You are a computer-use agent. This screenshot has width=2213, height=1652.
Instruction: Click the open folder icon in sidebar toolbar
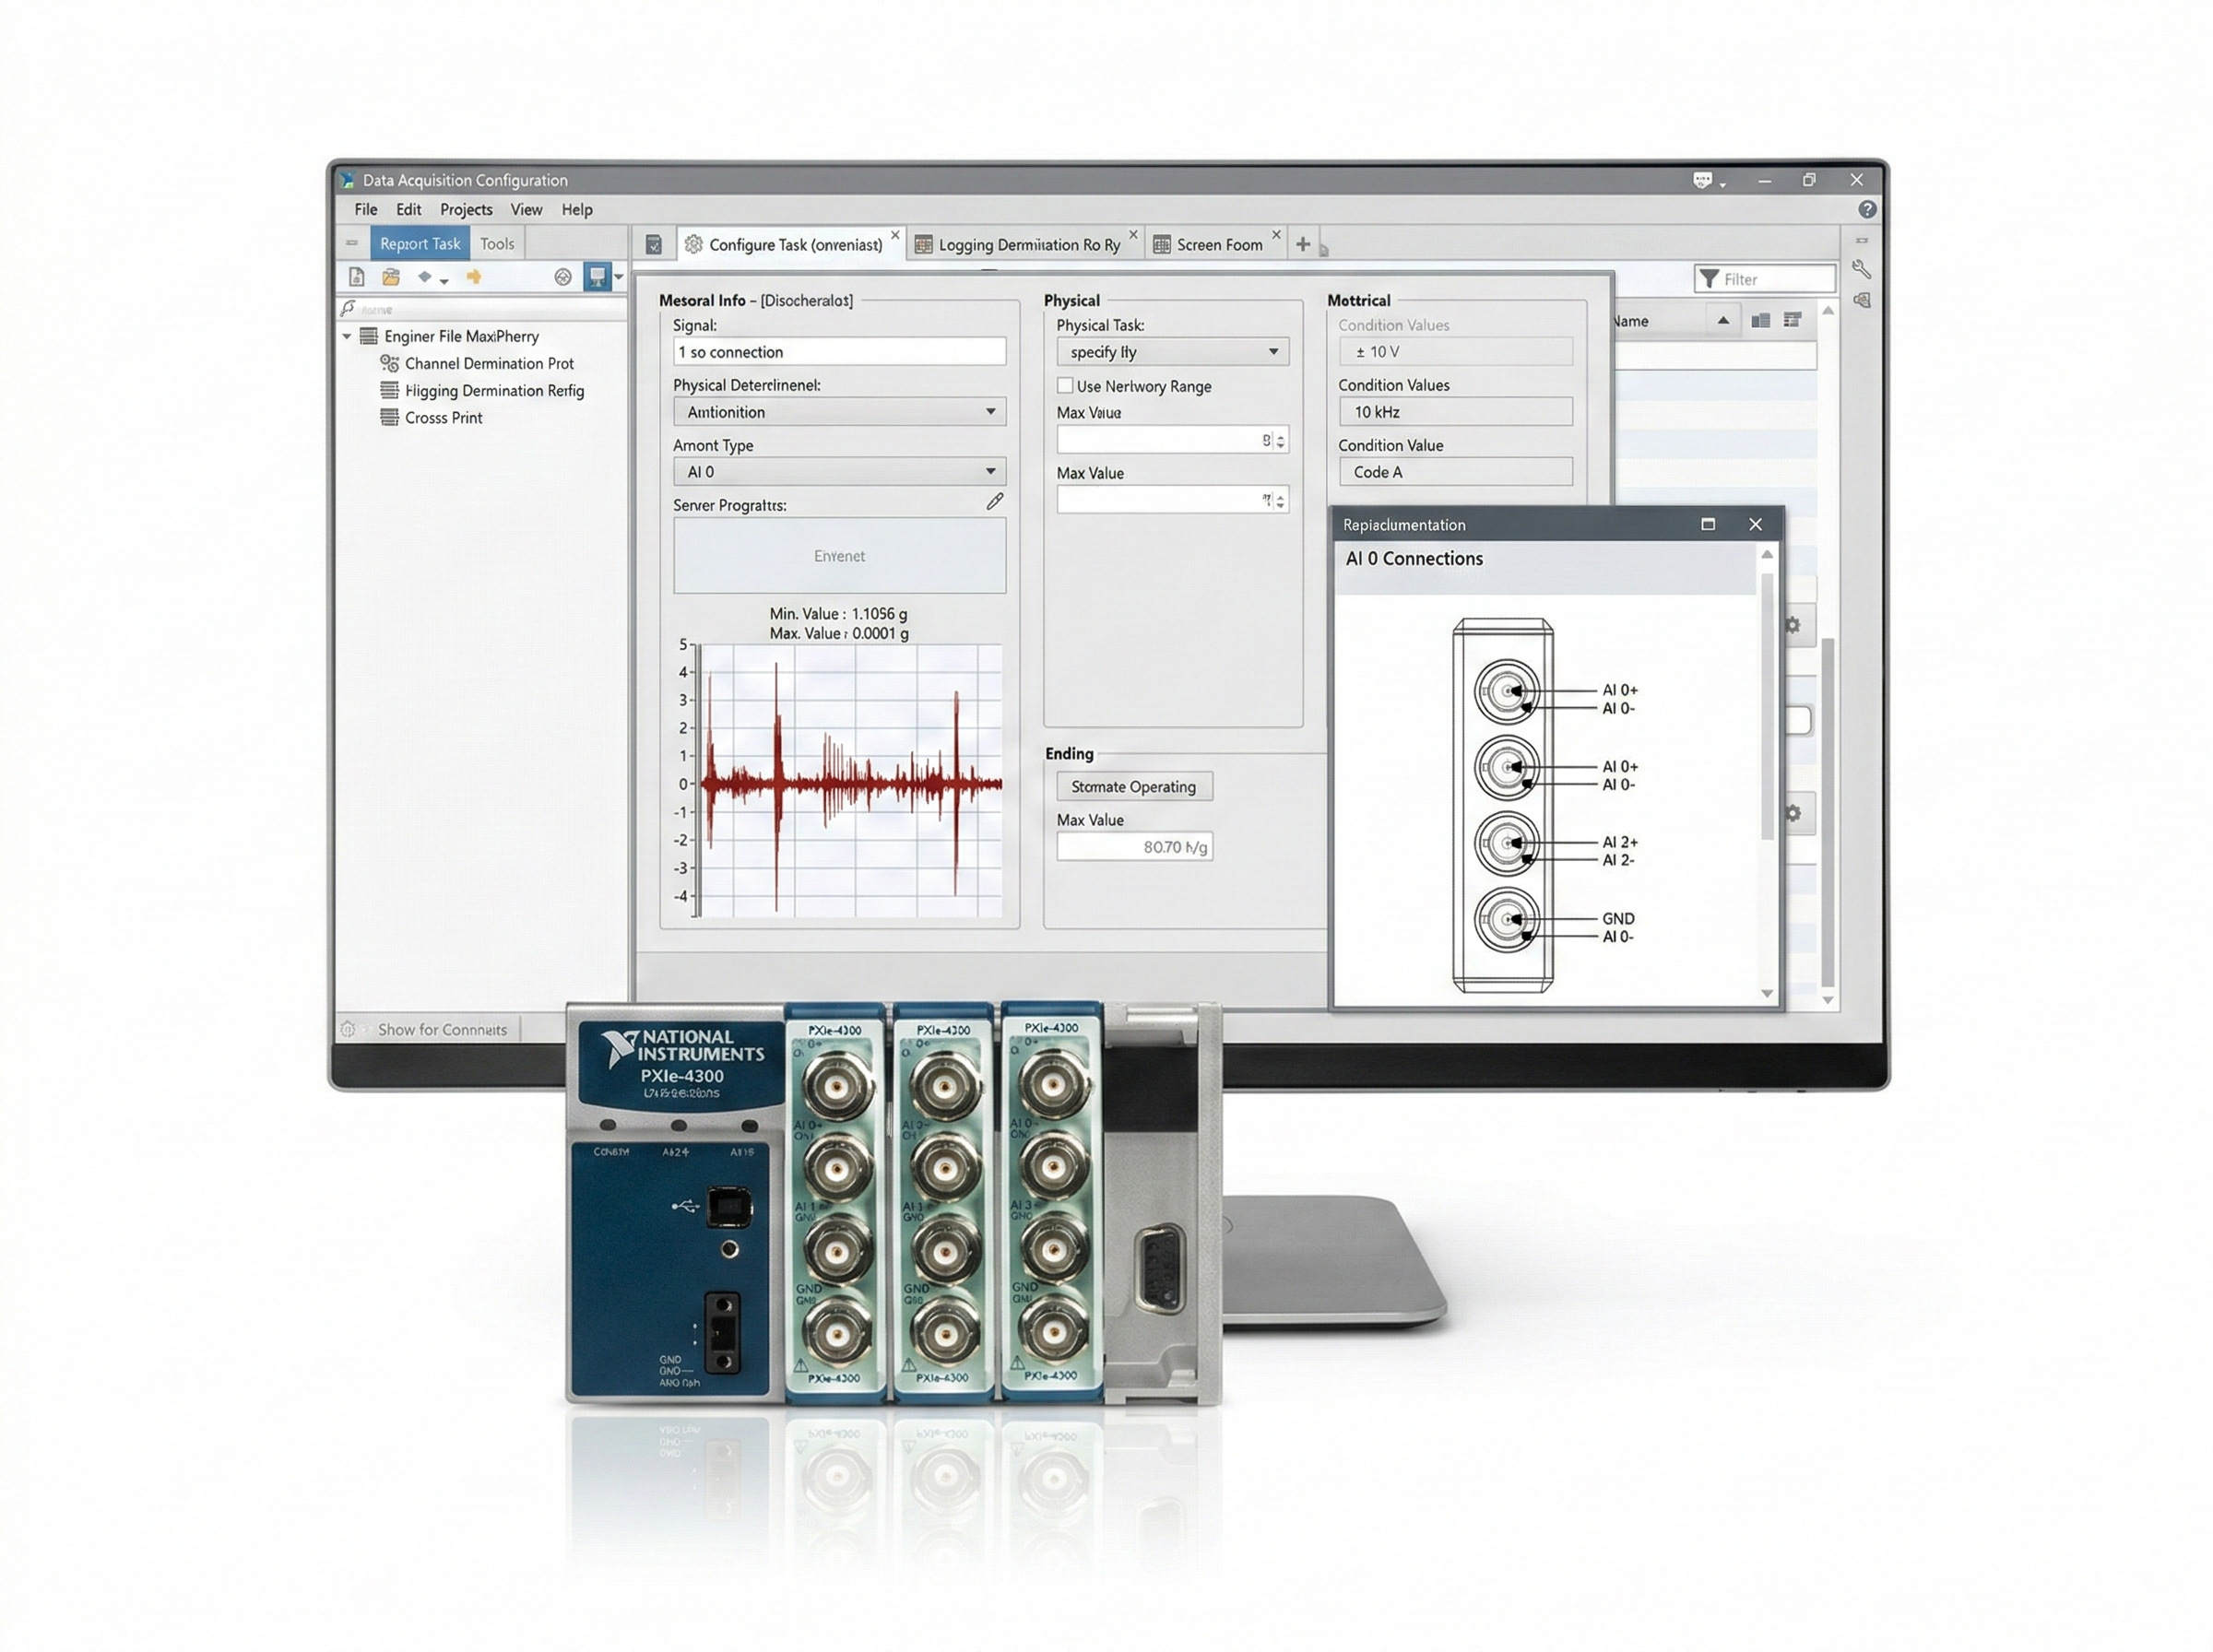[391, 277]
